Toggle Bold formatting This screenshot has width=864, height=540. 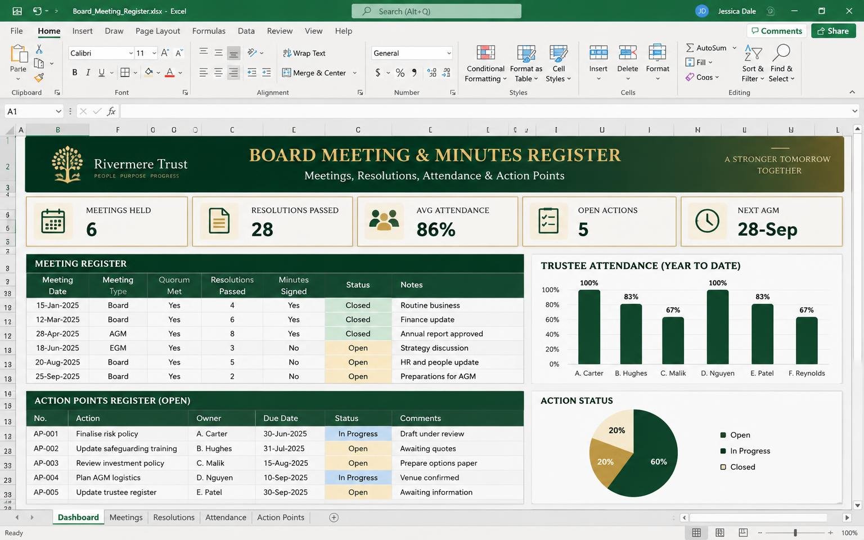click(x=75, y=73)
